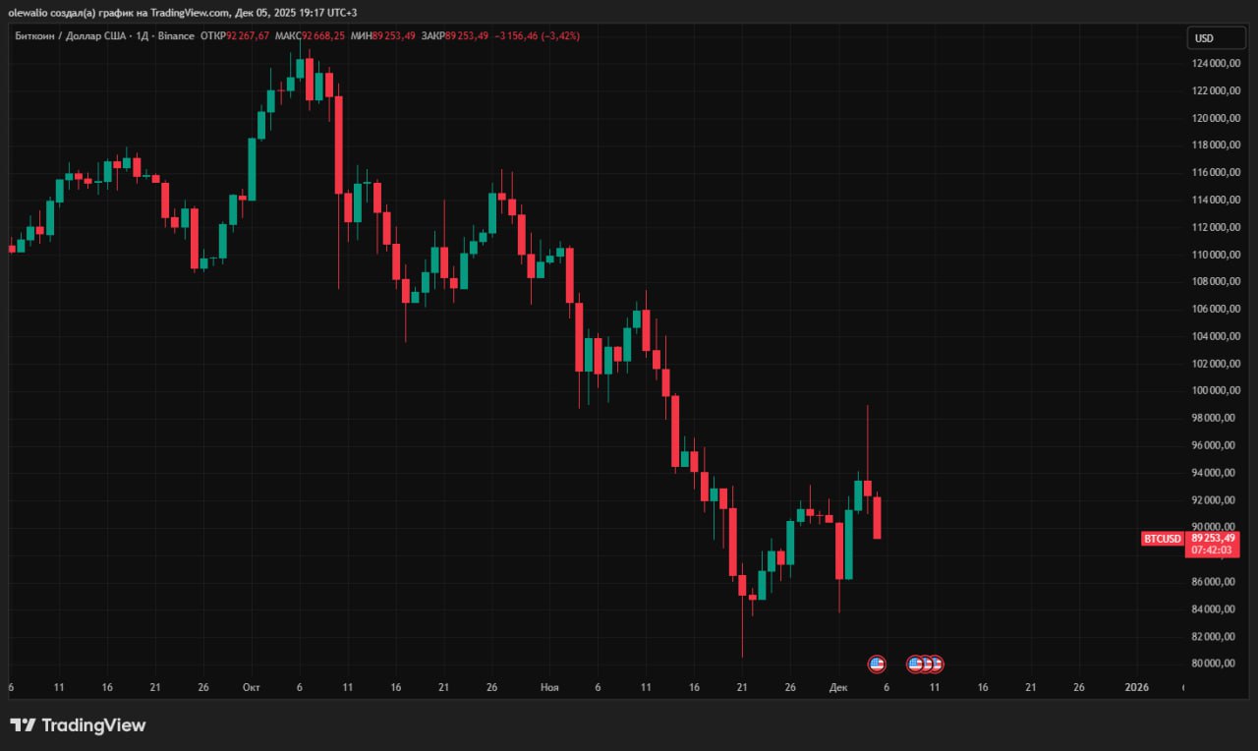This screenshot has width=1258, height=751.
Task: Click the 'Окт' month label on time axis
Action: (251, 687)
